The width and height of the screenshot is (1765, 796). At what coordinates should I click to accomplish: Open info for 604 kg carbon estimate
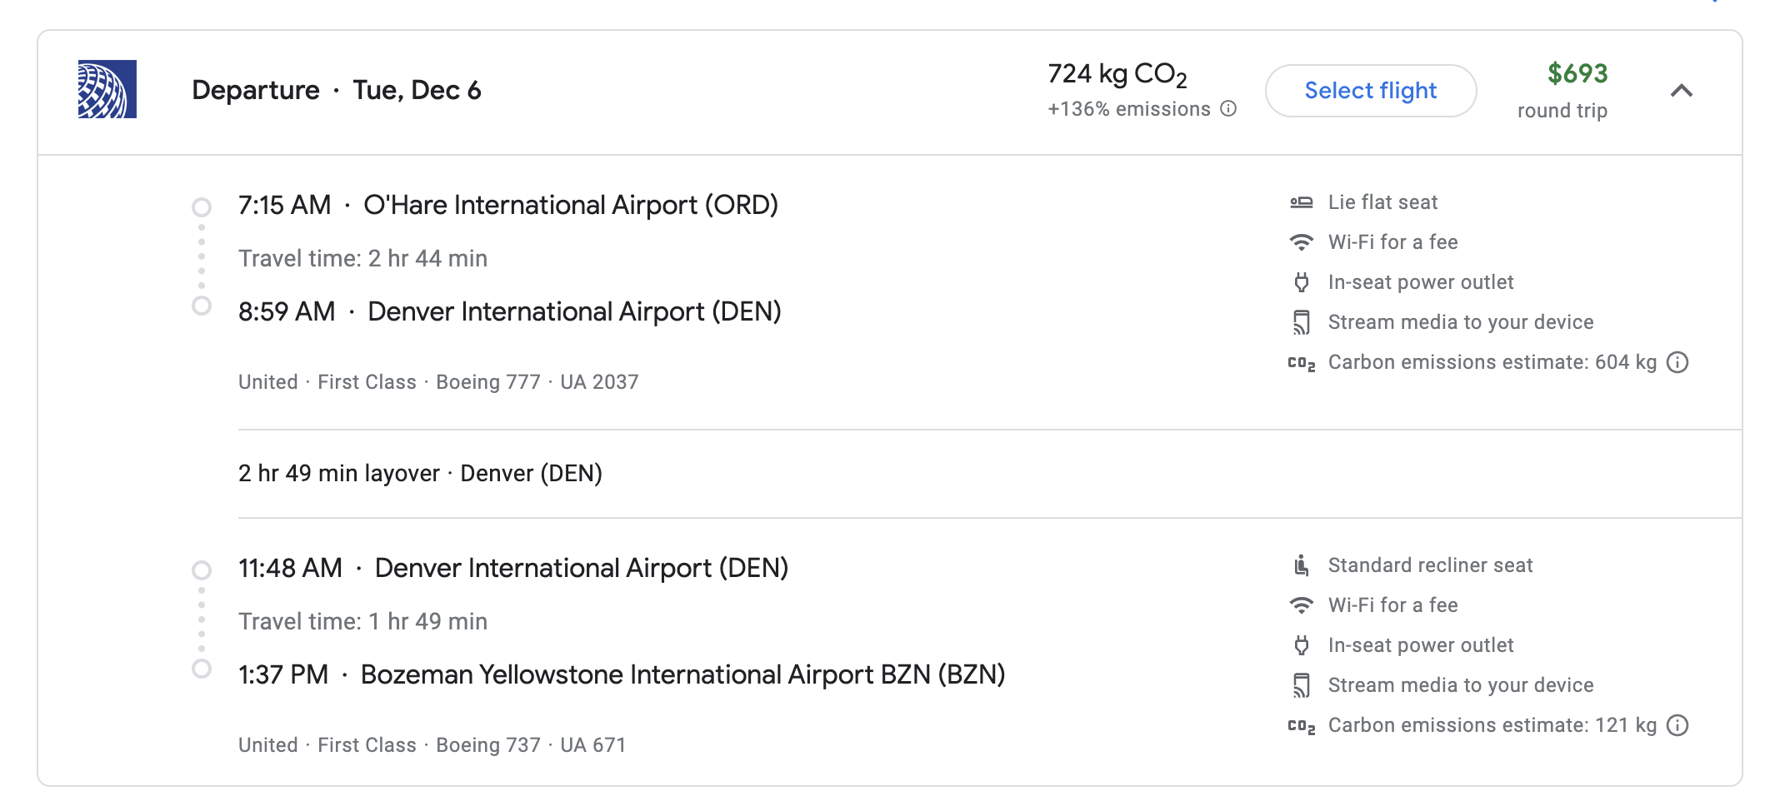click(1677, 362)
